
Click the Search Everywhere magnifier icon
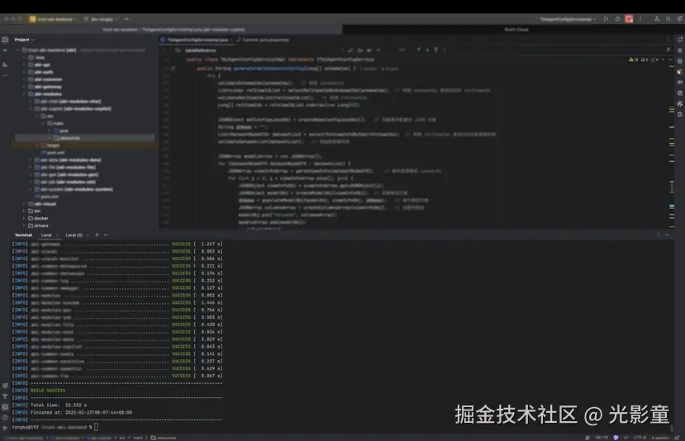coord(668,19)
